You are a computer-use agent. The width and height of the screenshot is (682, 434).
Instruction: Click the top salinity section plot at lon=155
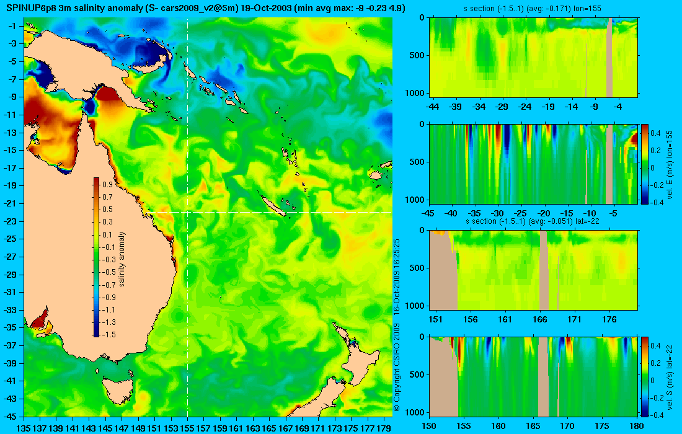coord(534,57)
